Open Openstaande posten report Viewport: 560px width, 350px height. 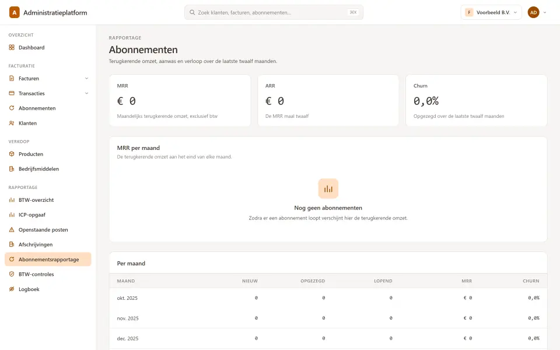(x=48, y=230)
